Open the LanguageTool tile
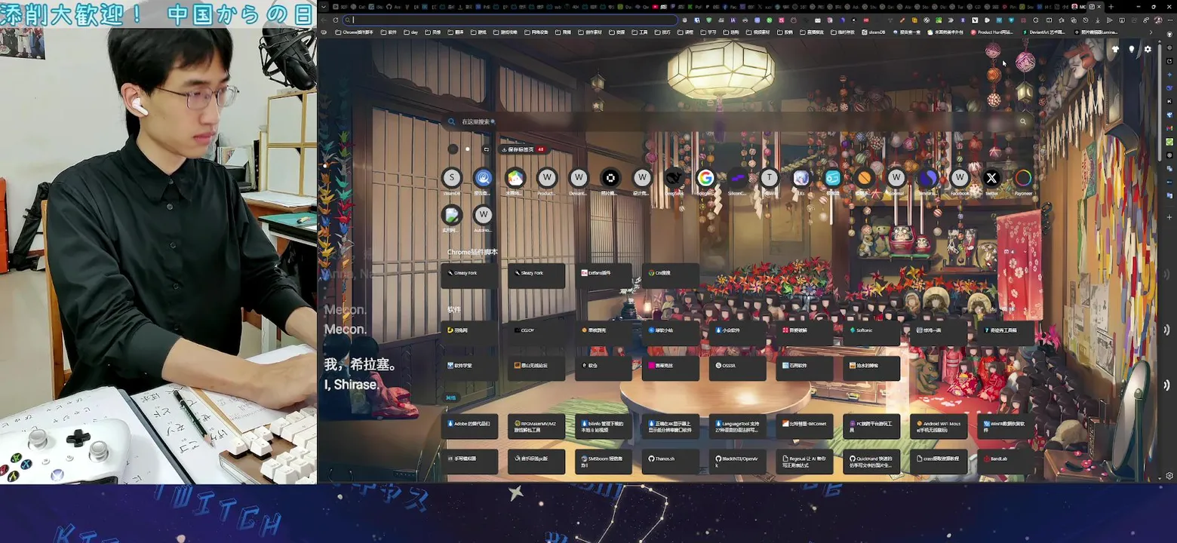 [x=737, y=425]
